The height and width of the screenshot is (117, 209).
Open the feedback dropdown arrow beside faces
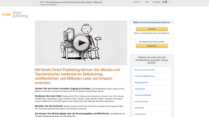tap(169, 2)
